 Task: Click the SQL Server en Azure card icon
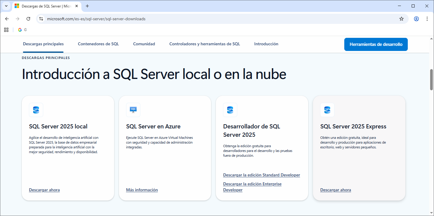[133, 110]
